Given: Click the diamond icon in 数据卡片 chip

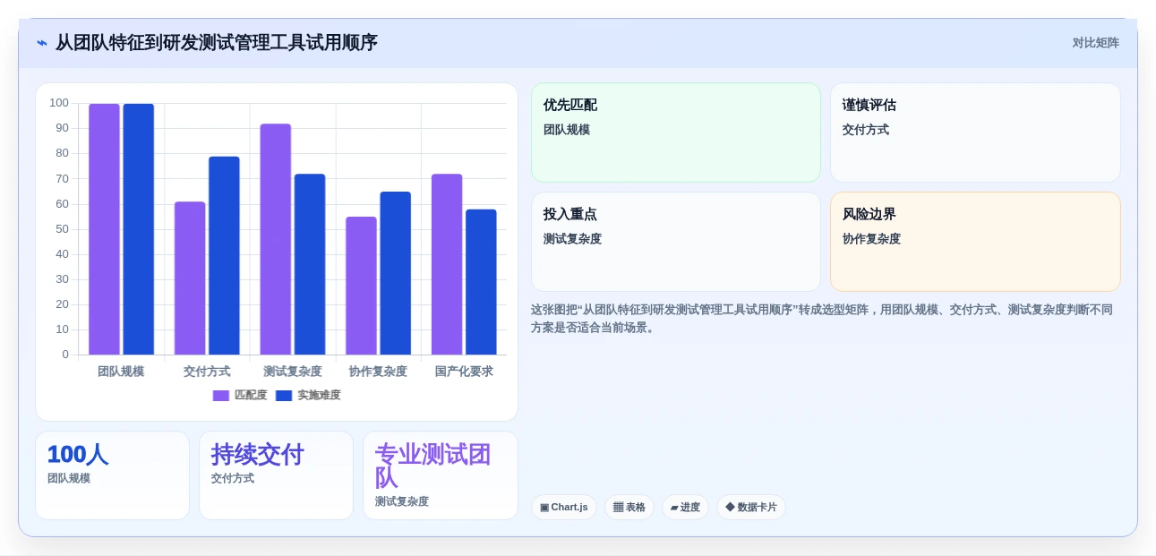Looking at the screenshot, I should click(x=730, y=507).
